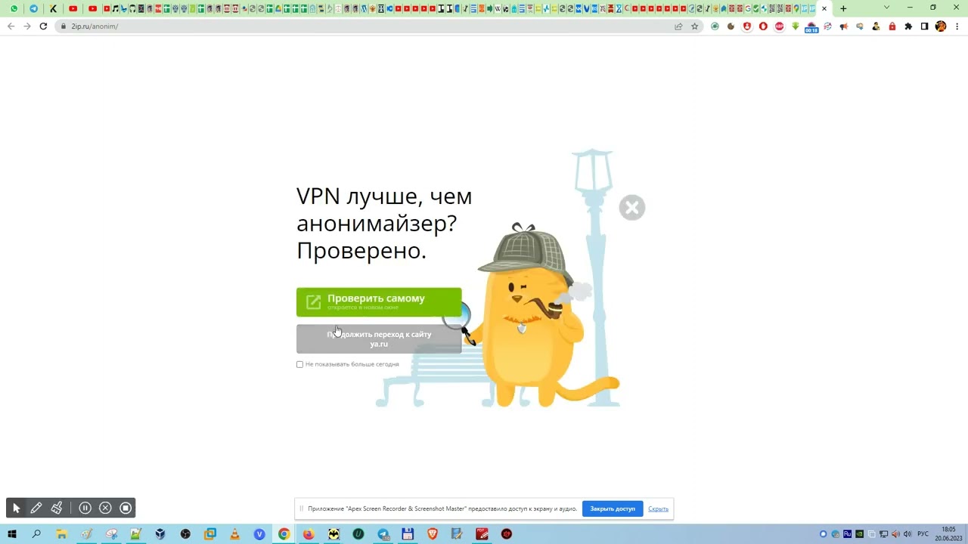Open the Extensions puzzle-piece menu
The width and height of the screenshot is (968, 544).
[908, 26]
